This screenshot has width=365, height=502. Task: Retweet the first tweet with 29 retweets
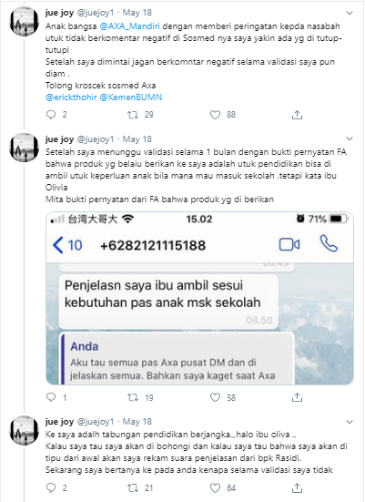133,115
